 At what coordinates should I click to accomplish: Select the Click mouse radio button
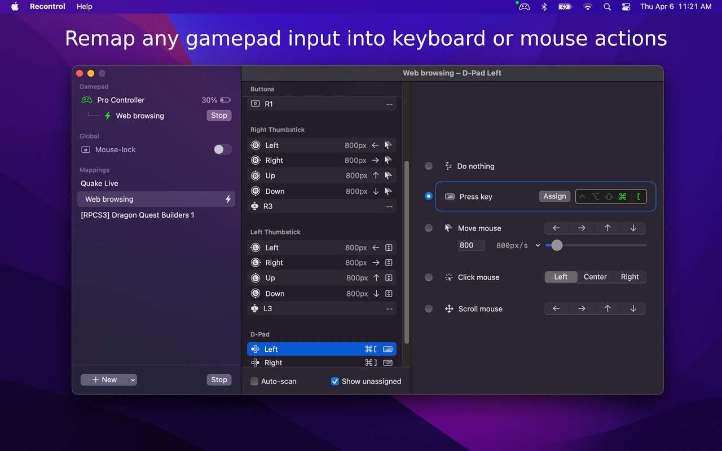tap(429, 277)
